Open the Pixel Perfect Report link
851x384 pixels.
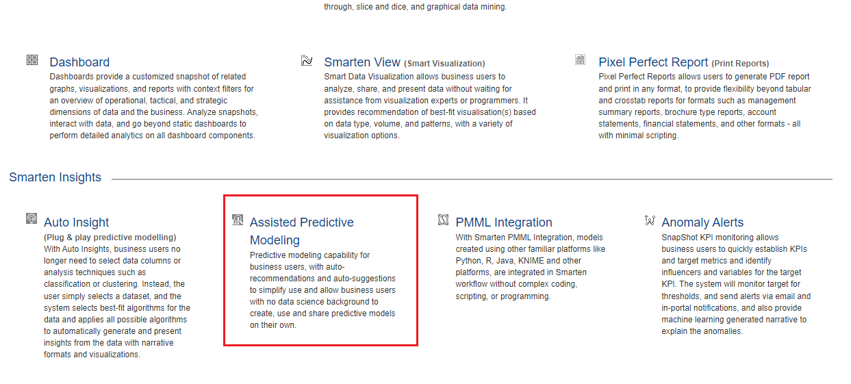coord(653,62)
